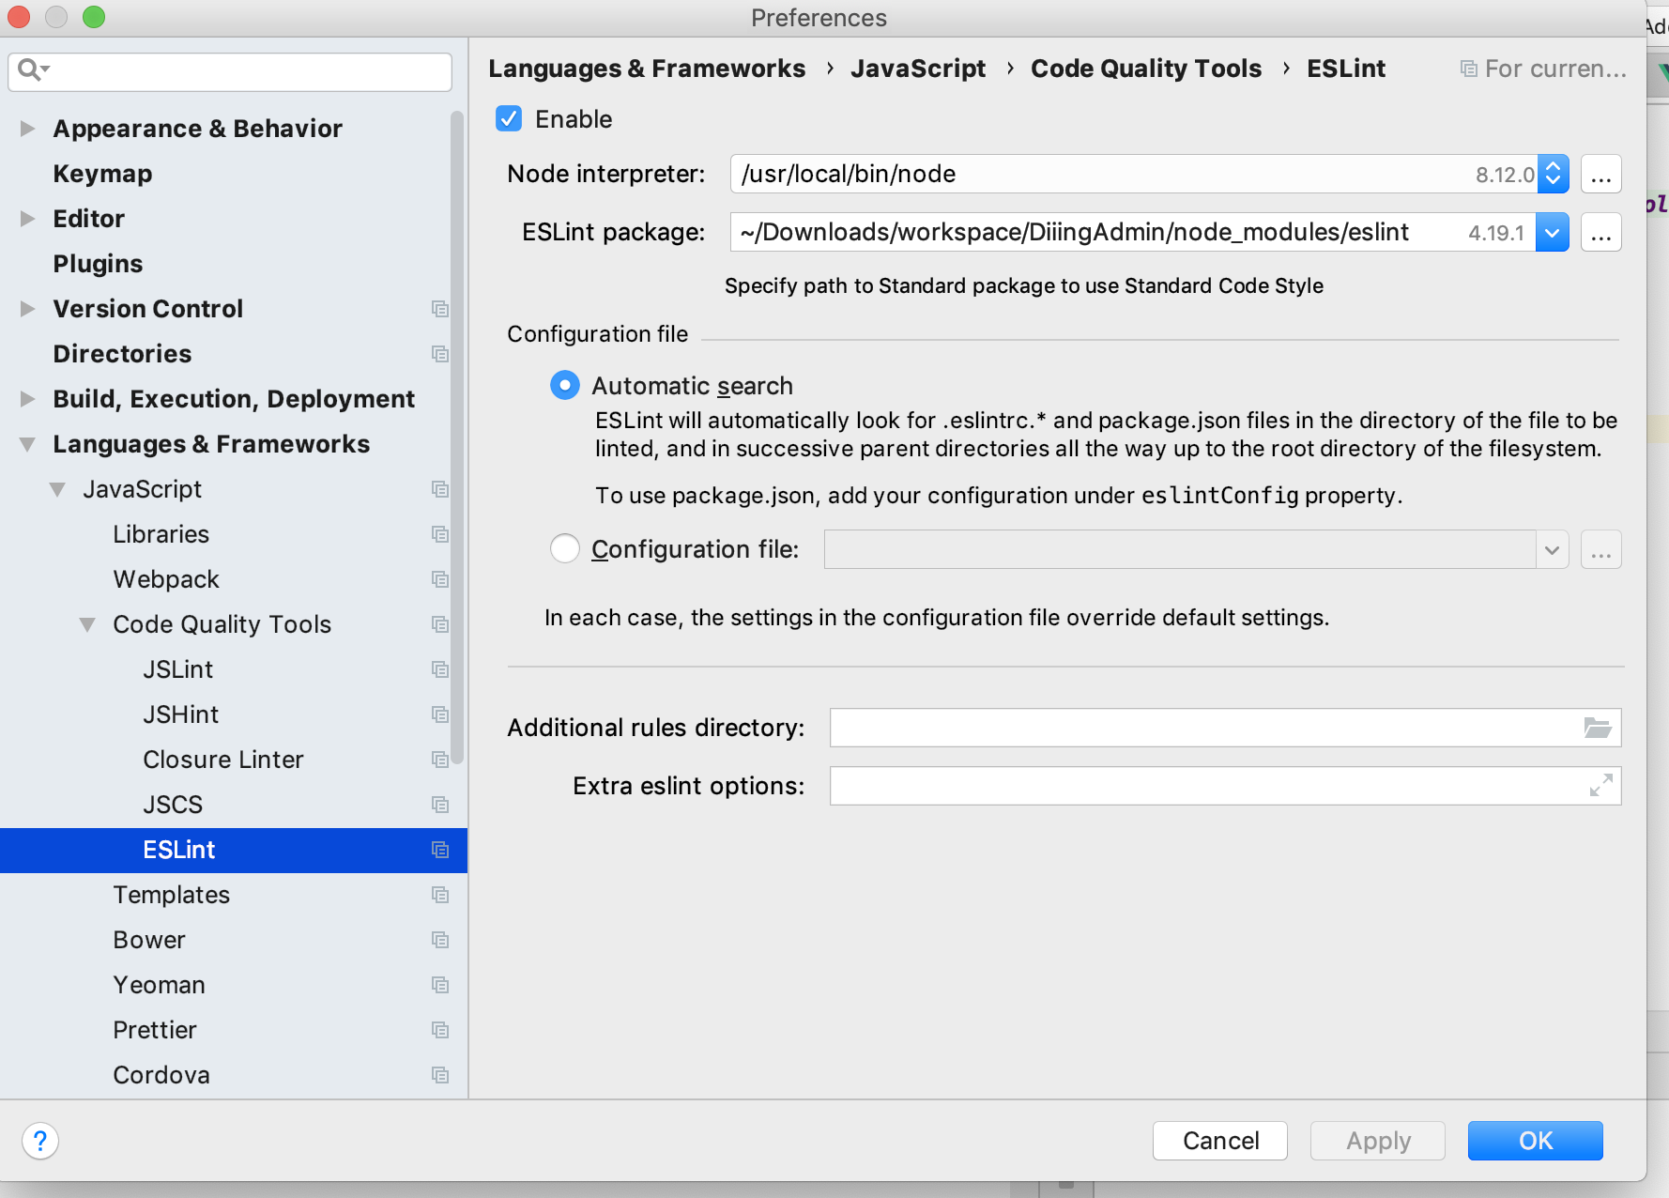Click the project-level icon beside Closure Linter

439,760
